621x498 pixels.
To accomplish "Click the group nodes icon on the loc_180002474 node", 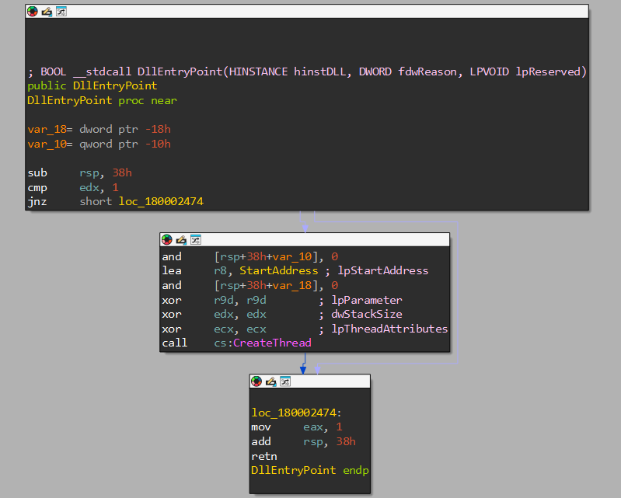I will [285, 381].
